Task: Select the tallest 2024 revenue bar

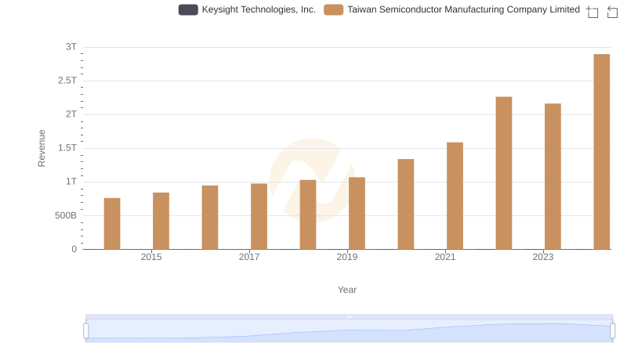Action: pyautogui.click(x=602, y=152)
